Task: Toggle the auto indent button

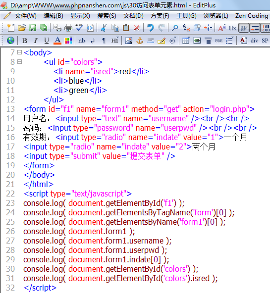Action: click(x=255, y=28)
